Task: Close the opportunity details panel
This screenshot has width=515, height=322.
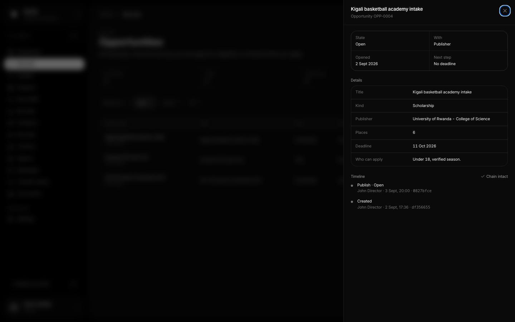Action: pyautogui.click(x=505, y=11)
